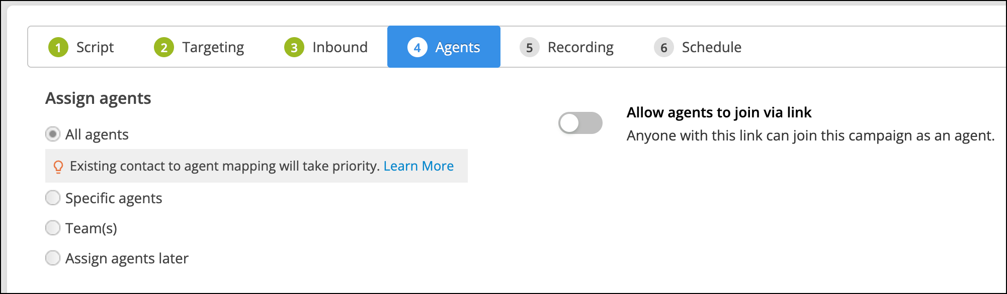
Task: Select the All agents radio button
Action: tap(53, 134)
